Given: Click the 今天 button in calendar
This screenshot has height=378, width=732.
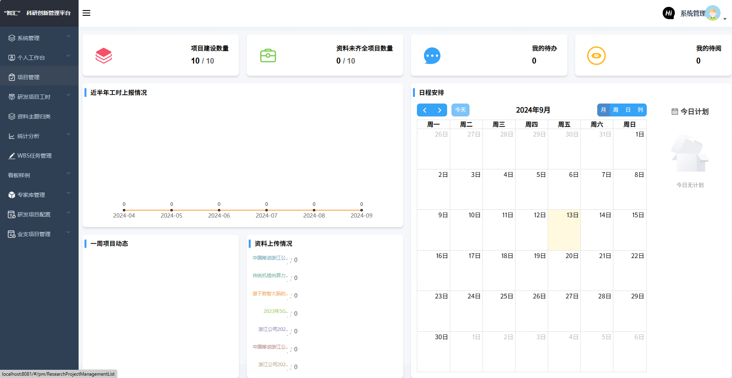Looking at the screenshot, I should 460,110.
